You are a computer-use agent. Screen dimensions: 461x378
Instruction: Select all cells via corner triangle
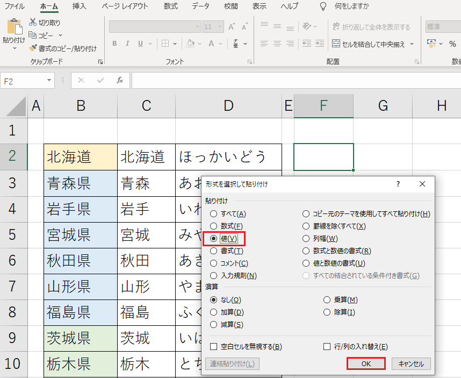pyautogui.click(x=16, y=106)
